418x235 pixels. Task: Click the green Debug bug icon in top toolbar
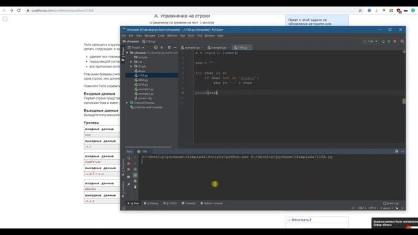point(389,41)
